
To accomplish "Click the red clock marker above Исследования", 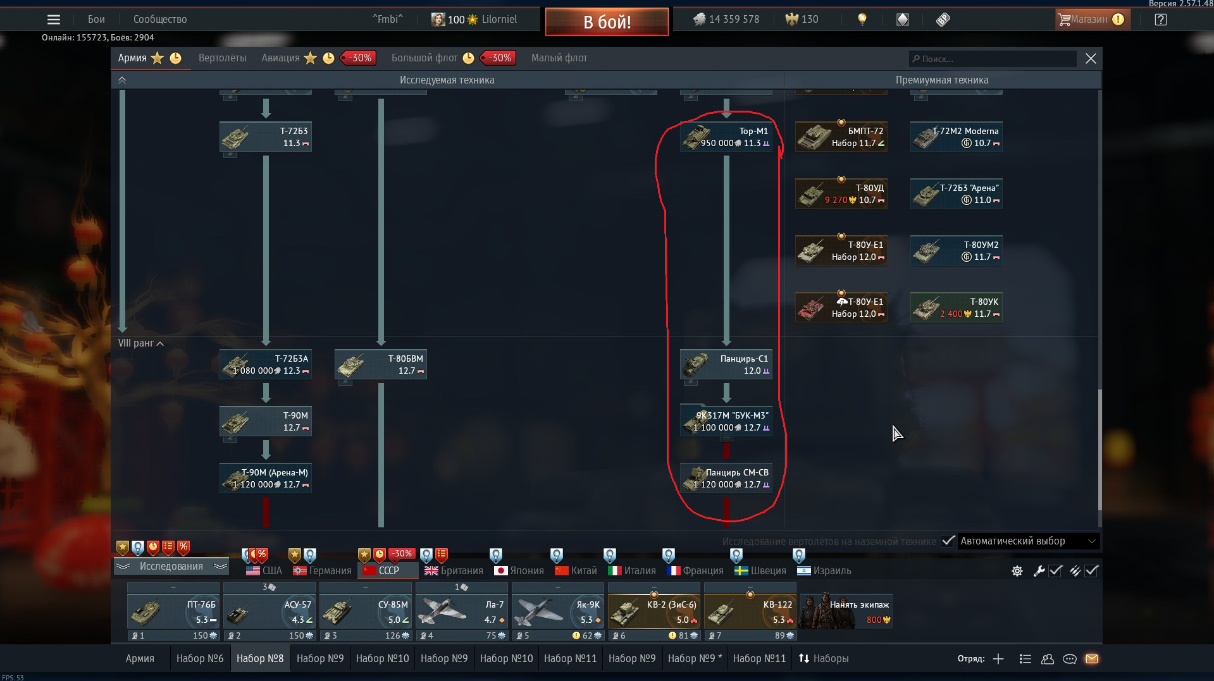I will coord(153,547).
